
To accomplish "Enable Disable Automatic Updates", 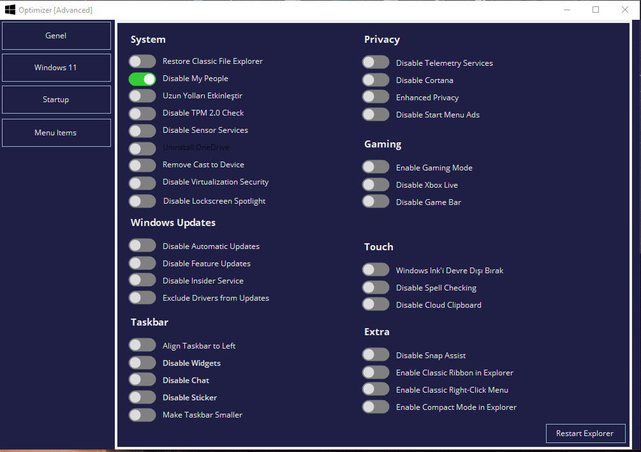I will [x=142, y=245].
